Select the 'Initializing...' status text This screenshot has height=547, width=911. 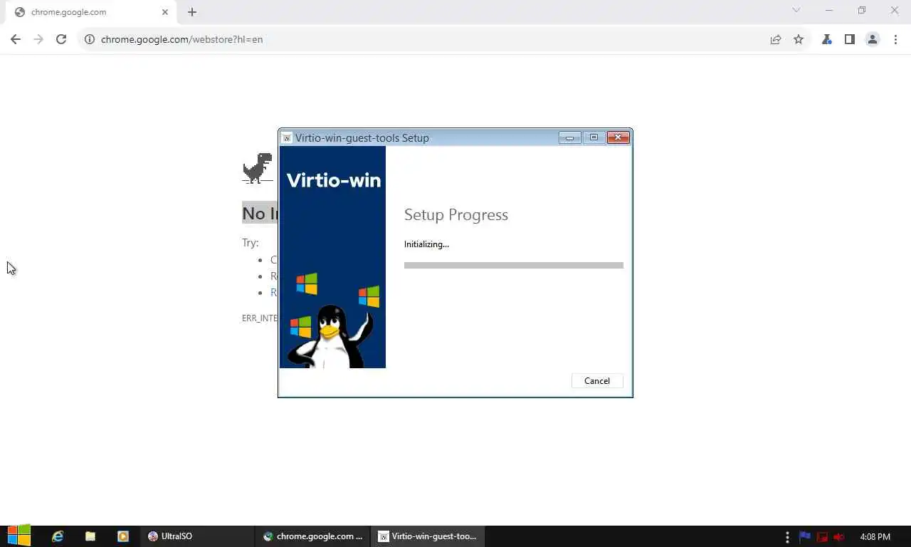[x=426, y=244]
